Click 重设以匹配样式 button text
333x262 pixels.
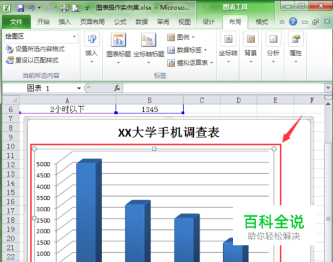coord(37,60)
